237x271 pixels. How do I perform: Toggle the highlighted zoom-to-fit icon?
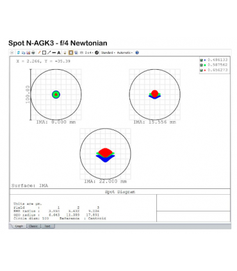(71, 53)
